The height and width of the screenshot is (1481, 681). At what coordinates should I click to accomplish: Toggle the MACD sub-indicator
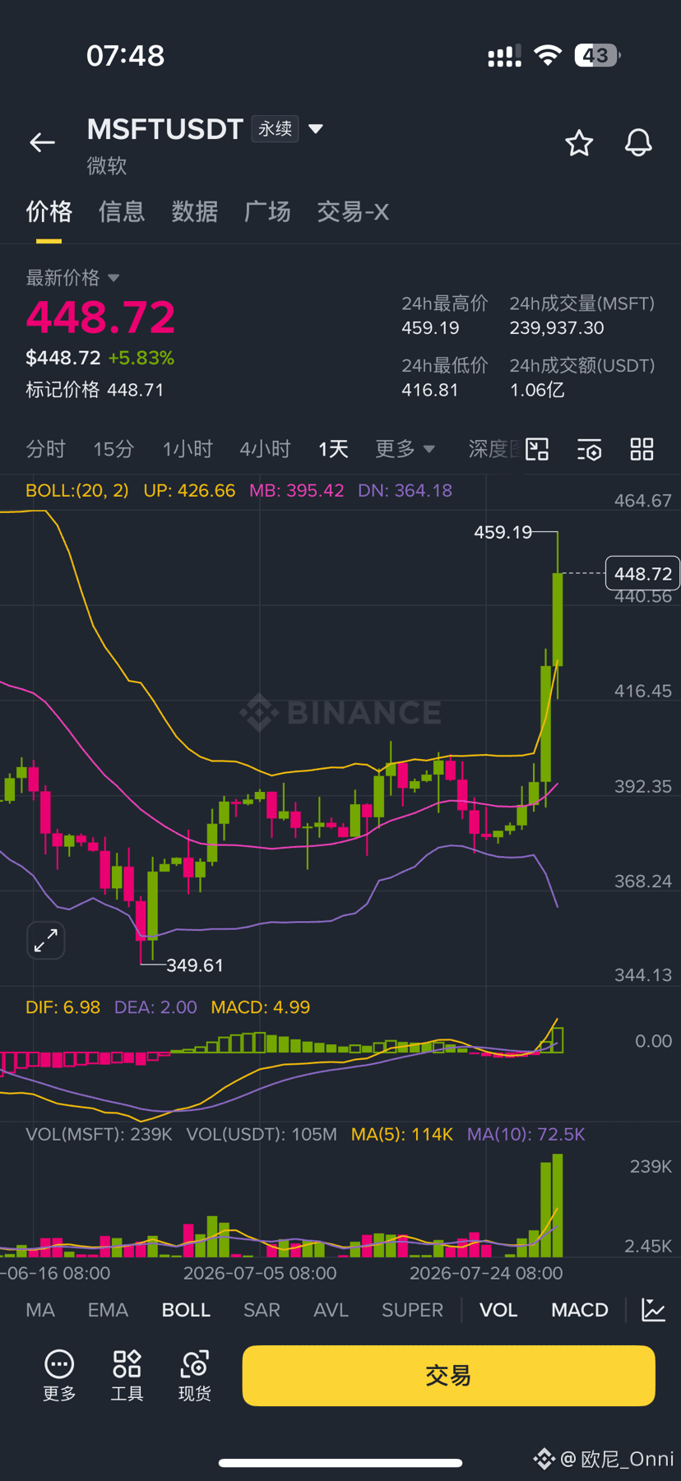click(580, 1310)
